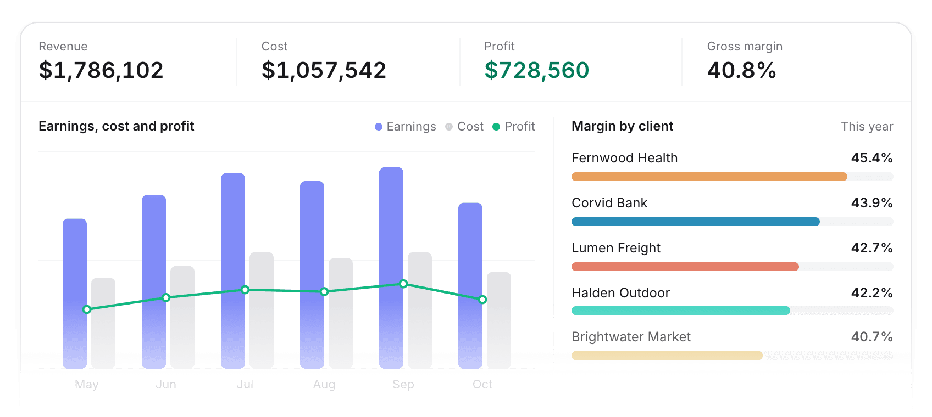The width and height of the screenshot is (932, 417).
Task: Click the Oct earnings bar
Action: (470, 286)
